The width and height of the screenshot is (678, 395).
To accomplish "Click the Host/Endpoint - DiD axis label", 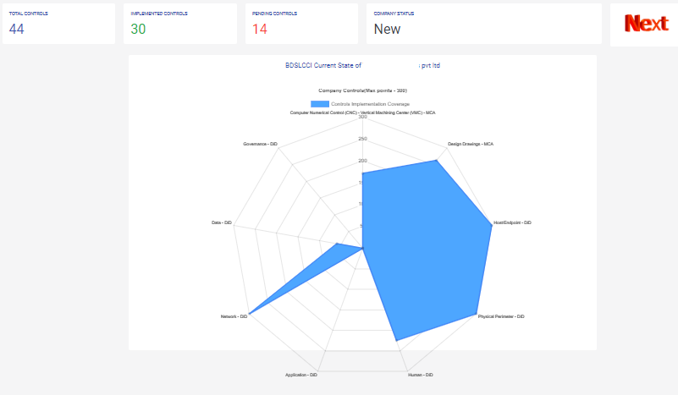I will (512, 222).
